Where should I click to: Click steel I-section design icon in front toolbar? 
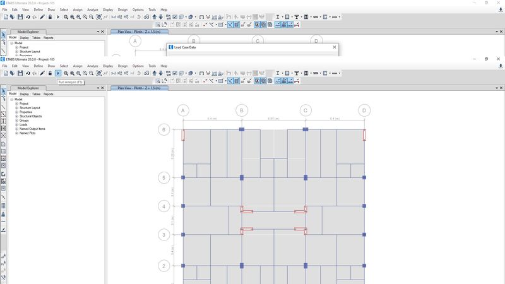point(277,73)
